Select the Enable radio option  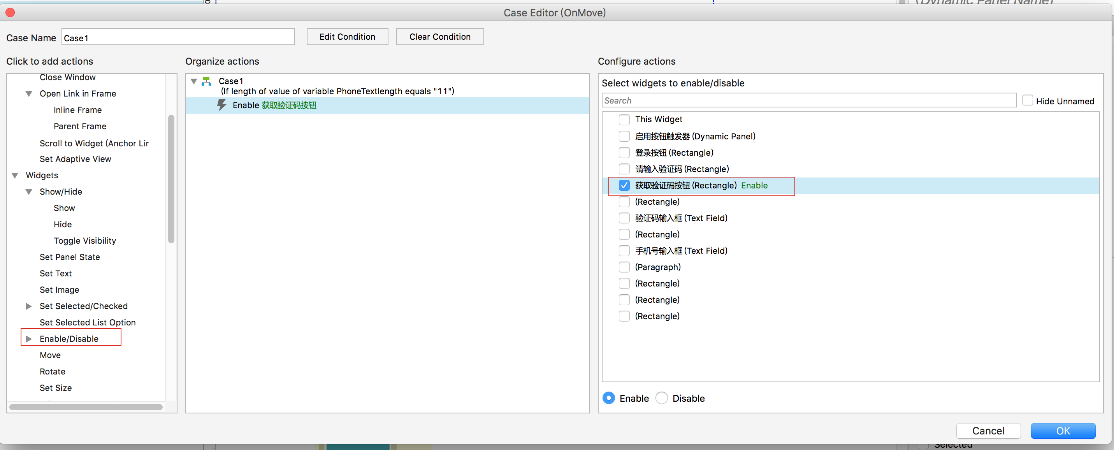[x=608, y=398]
